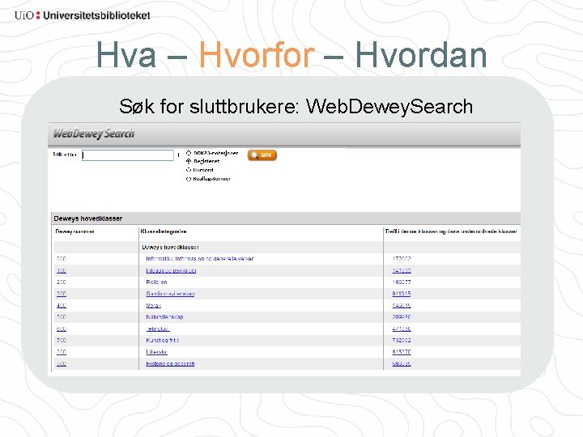Viewport: 583px width, 437px height.
Task: Select the 'DDK23-notasjoner' radio button
Action: pyautogui.click(x=189, y=153)
